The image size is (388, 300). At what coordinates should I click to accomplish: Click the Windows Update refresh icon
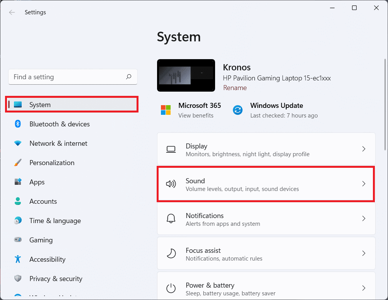[238, 109]
